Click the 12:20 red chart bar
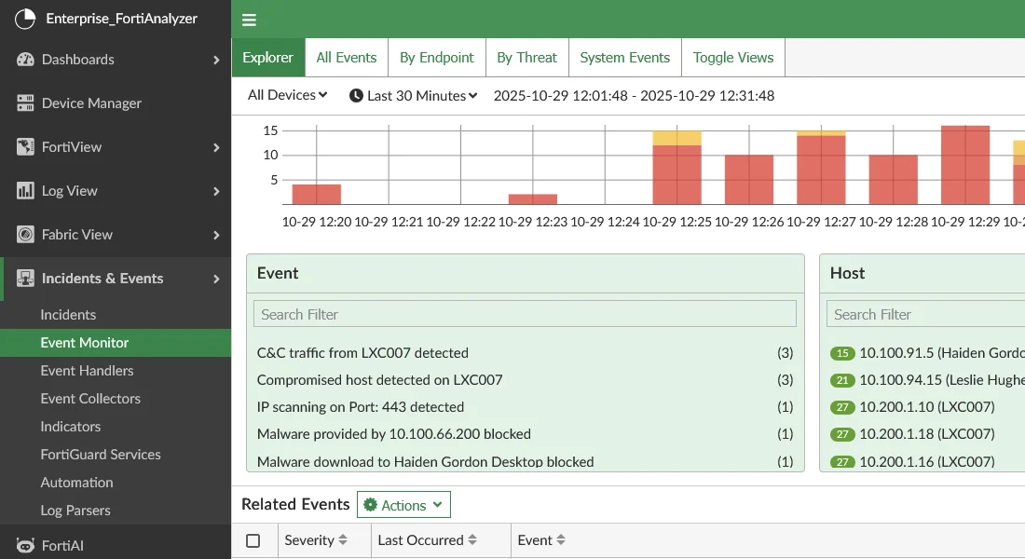This screenshot has height=559, width=1025. 317,194
